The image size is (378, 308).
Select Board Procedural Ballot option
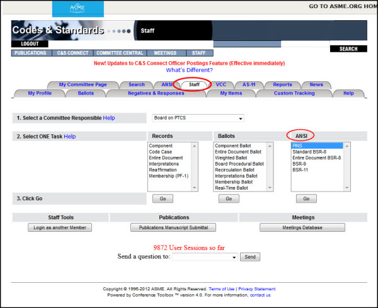click(x=239, y=164)
